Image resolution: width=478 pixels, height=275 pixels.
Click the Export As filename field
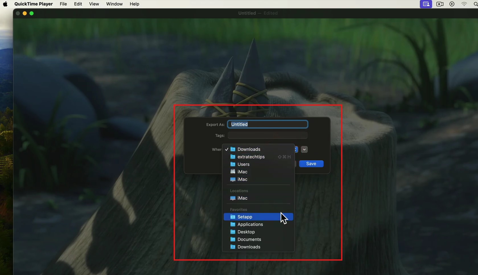point(268,124)
